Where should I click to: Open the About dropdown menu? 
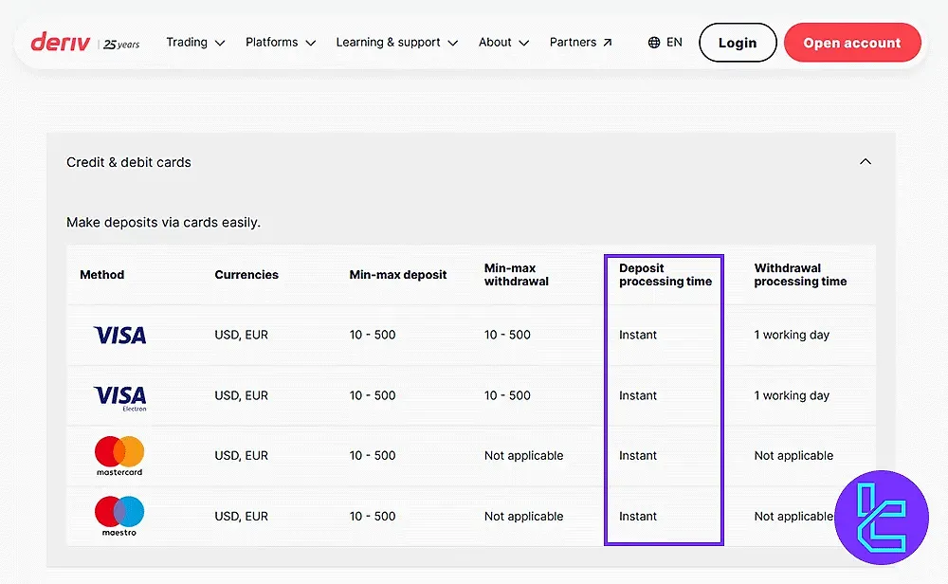(x=503, y=43)
